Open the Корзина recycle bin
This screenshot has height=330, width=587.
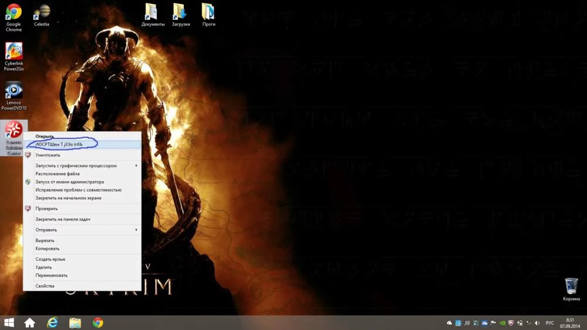571,289
